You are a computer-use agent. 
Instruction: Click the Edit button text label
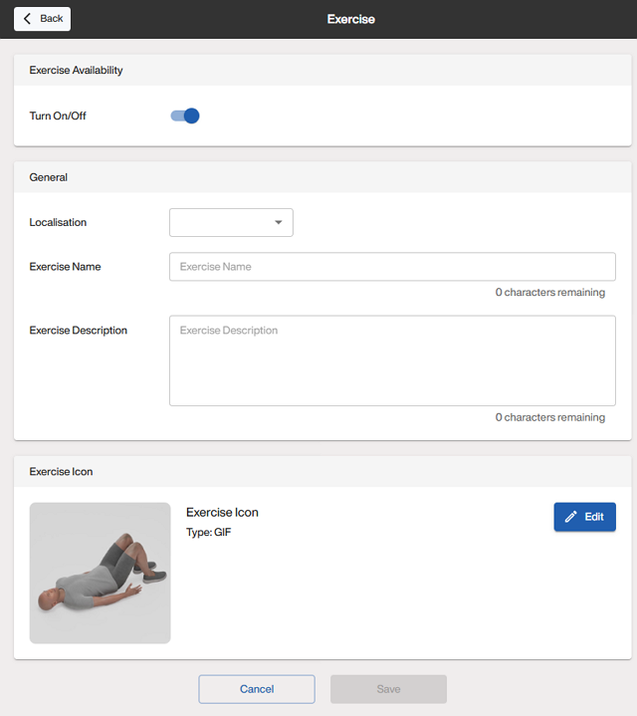pyautogui.click(x=594, y=517)
